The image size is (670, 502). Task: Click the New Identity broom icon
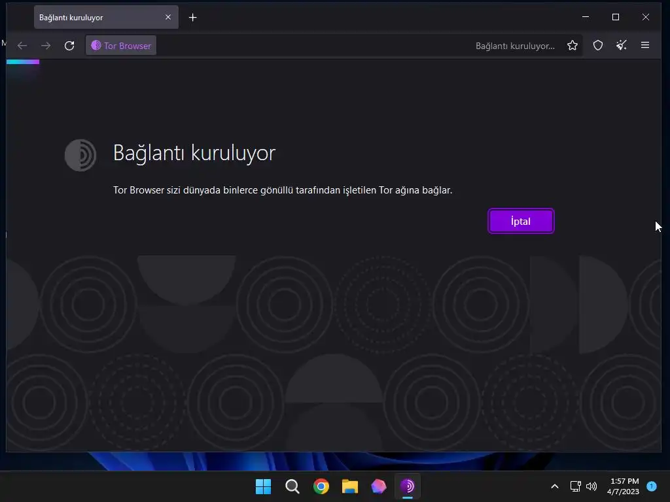pyautogui.click(x=622, y=46)
